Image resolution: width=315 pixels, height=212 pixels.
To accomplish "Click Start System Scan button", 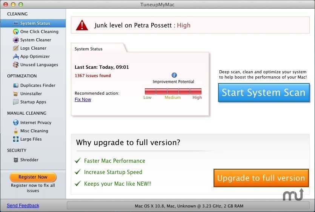I will coord(264,92).
